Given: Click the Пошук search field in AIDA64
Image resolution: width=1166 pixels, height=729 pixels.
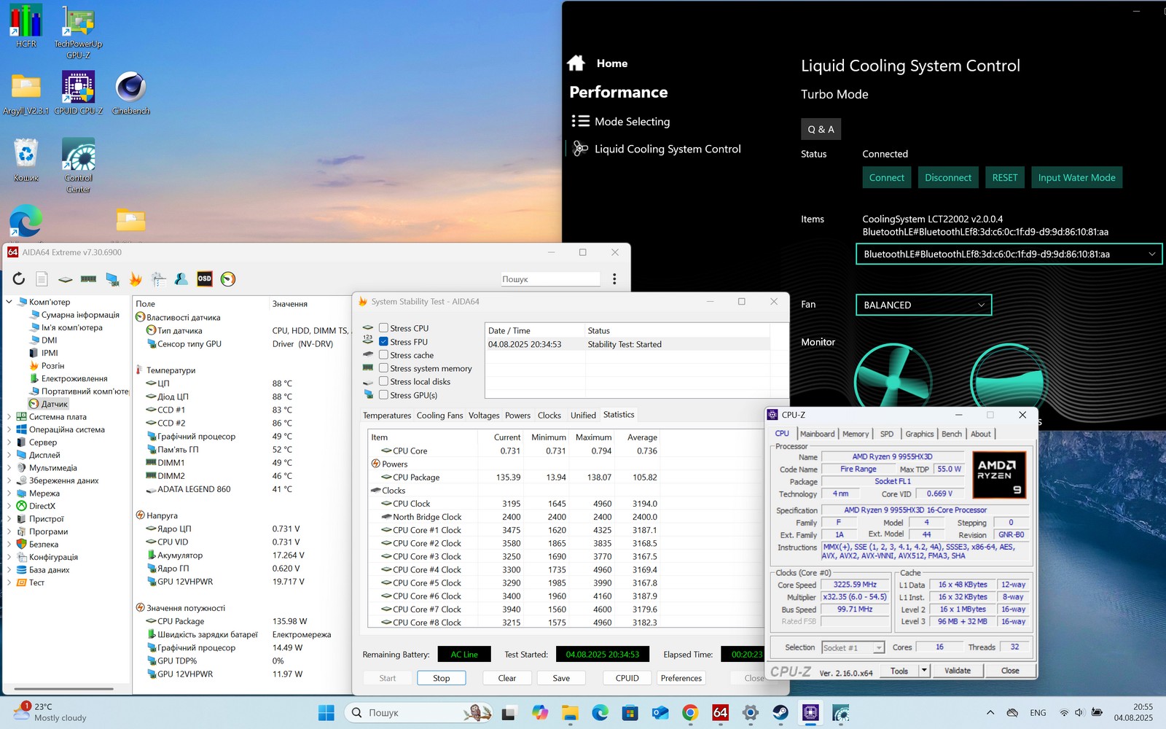Looking at the screenshot, I should tap(550, 279).
